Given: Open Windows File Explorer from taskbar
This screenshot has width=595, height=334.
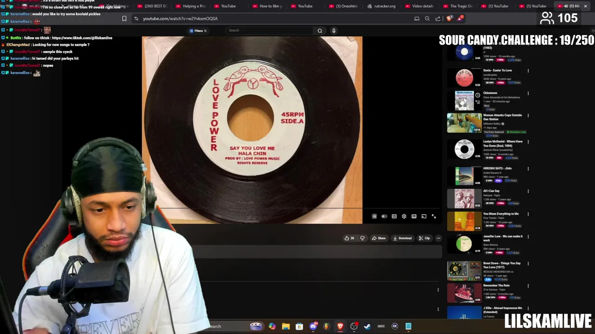Looking at the screenshot, I should 285,327.
